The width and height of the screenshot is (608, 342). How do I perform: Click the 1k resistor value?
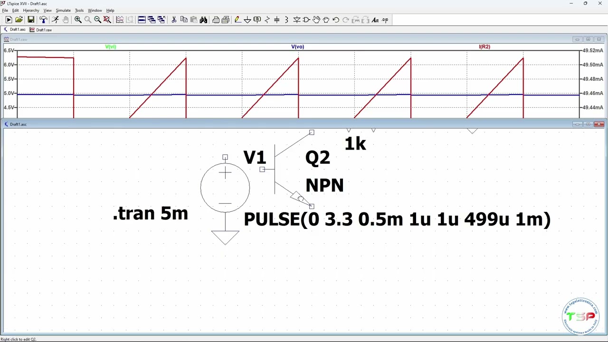click(355, 143)
